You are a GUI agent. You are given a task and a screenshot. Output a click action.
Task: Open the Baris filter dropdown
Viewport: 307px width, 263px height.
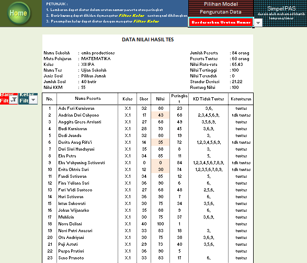14,100
